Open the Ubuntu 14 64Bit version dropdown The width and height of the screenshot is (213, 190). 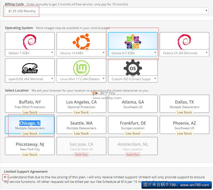coord(81,53)
